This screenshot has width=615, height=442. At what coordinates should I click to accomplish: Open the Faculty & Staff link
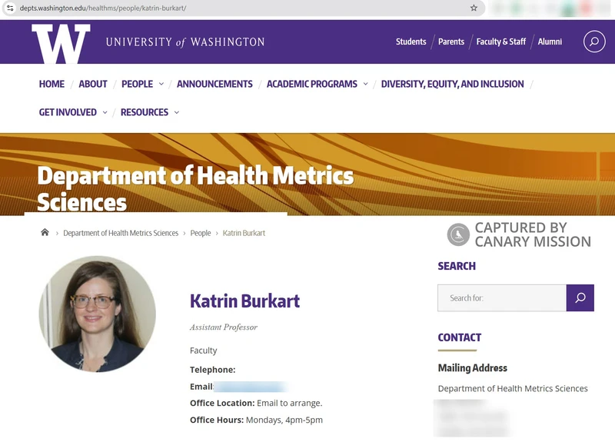(501, 42)
